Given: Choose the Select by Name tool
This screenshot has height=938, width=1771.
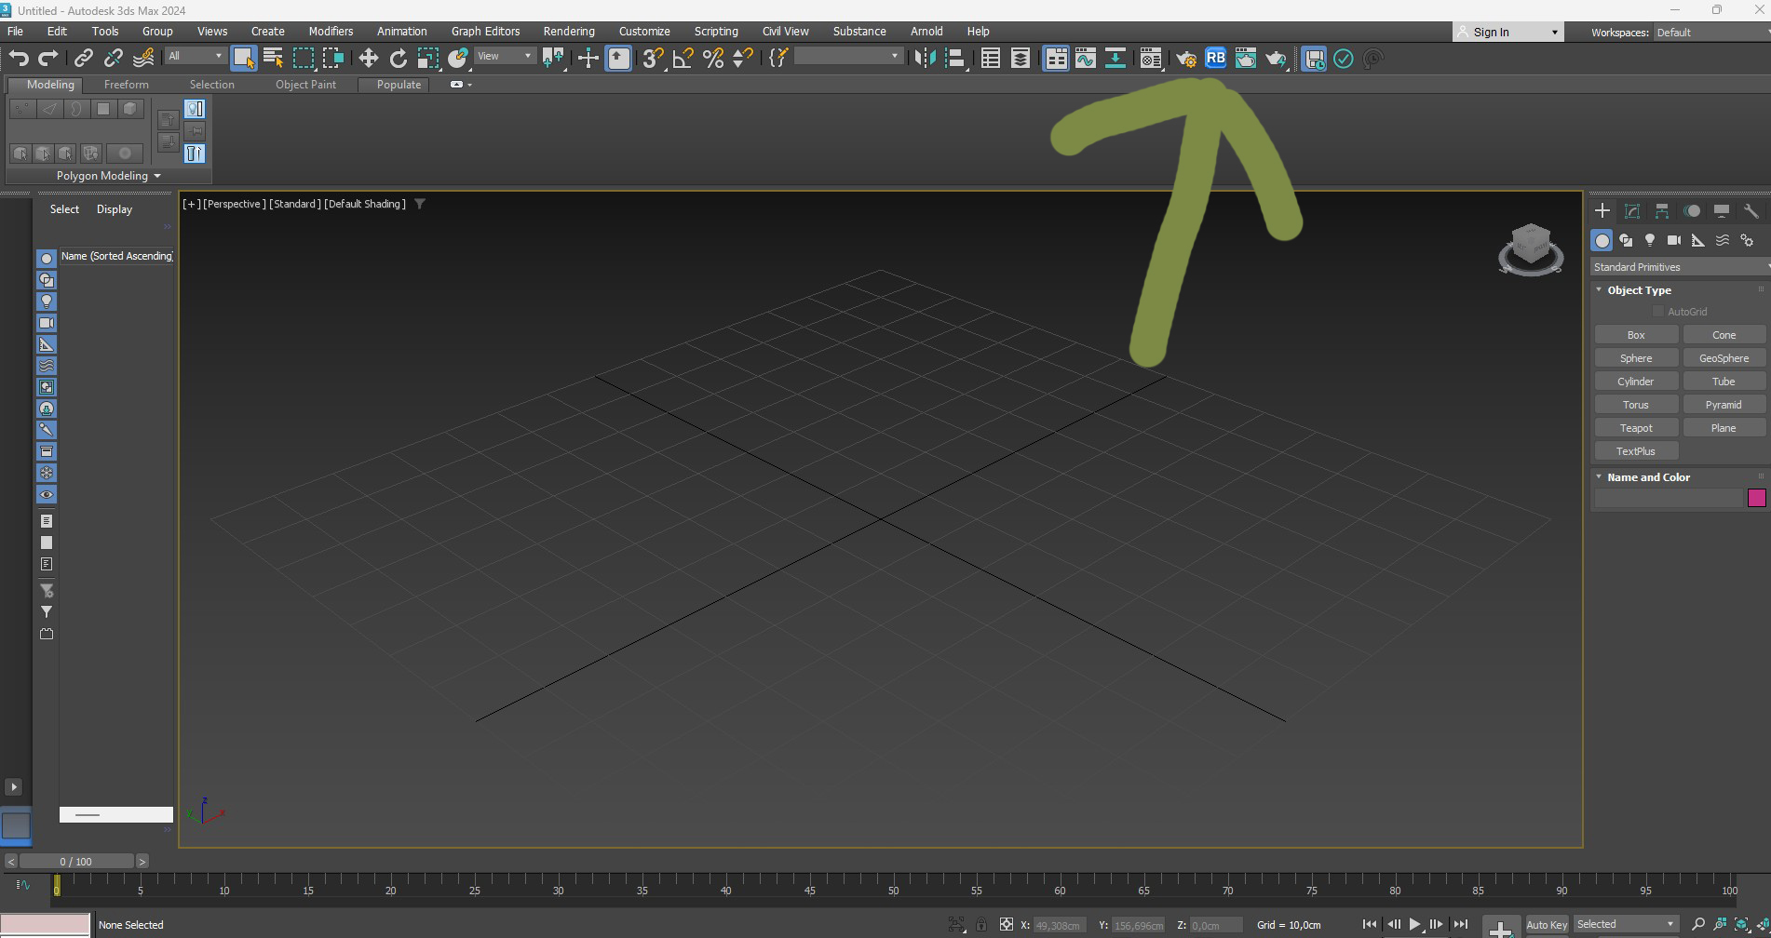Looking at the screenshot, I should tap(273, 59).
